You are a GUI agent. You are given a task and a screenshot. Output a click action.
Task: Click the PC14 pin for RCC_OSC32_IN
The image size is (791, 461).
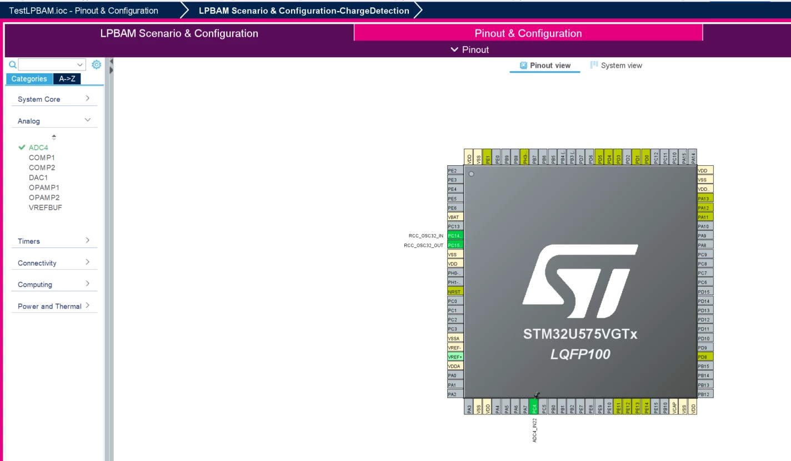tap(455, 236)
